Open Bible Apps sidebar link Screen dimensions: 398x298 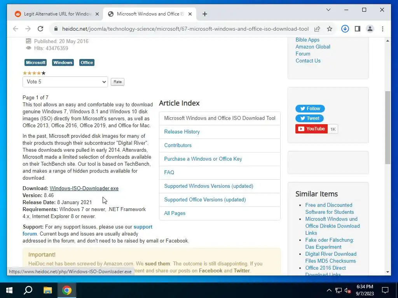[307, 40]
